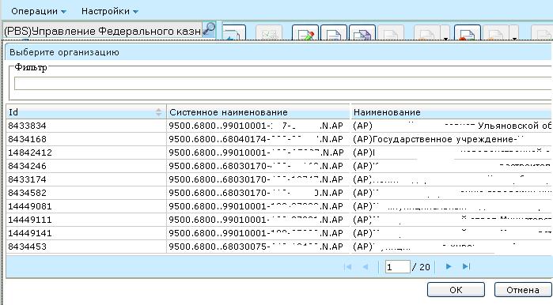Viewport: 553px width, 305px height.
Task: Click system name cell in row 8433834
Action: pos(258,126)
